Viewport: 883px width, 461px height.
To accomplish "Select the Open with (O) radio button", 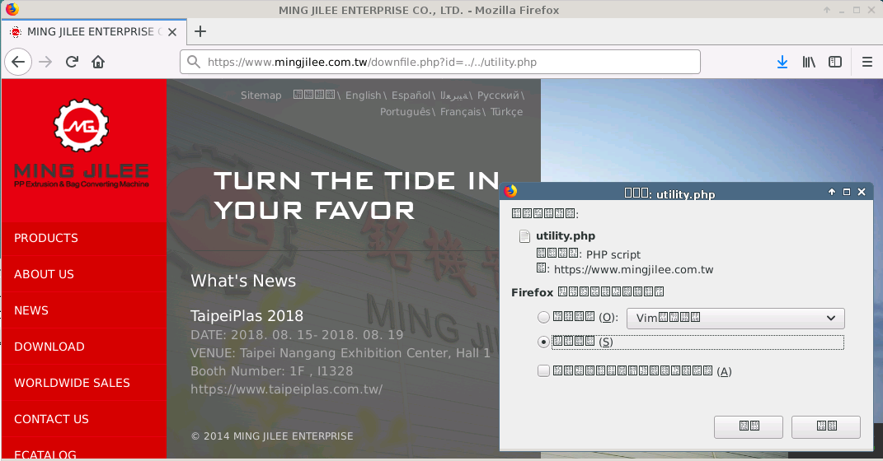I will (x=543, y=317).
